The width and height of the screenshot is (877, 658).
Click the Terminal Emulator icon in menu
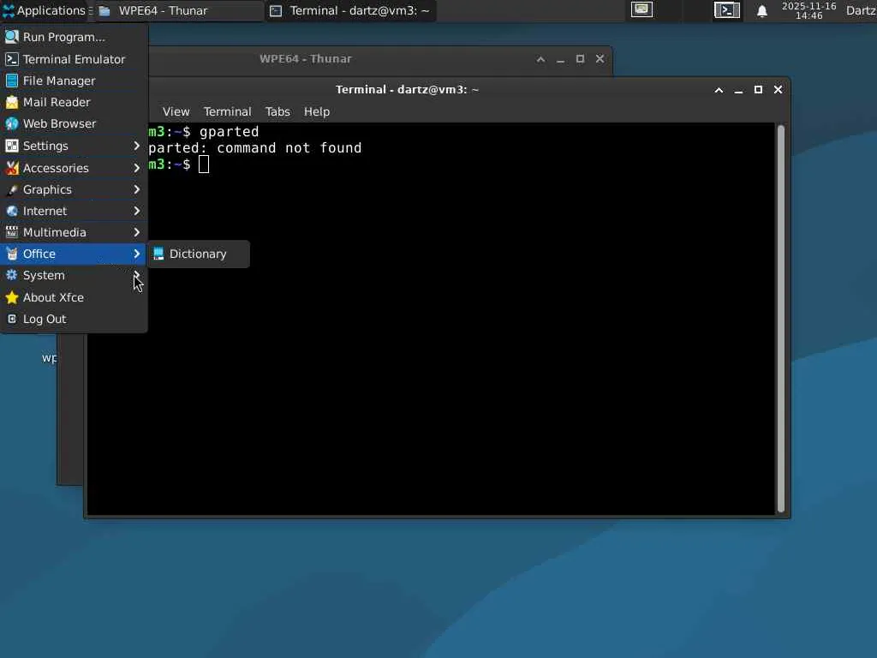tap(12, 59)
